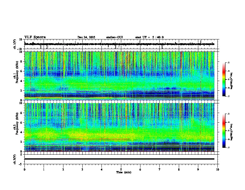Click the ch.1 voltage waveform trace panel
Viewport: 245px width, 190px height.
point(122,44)
